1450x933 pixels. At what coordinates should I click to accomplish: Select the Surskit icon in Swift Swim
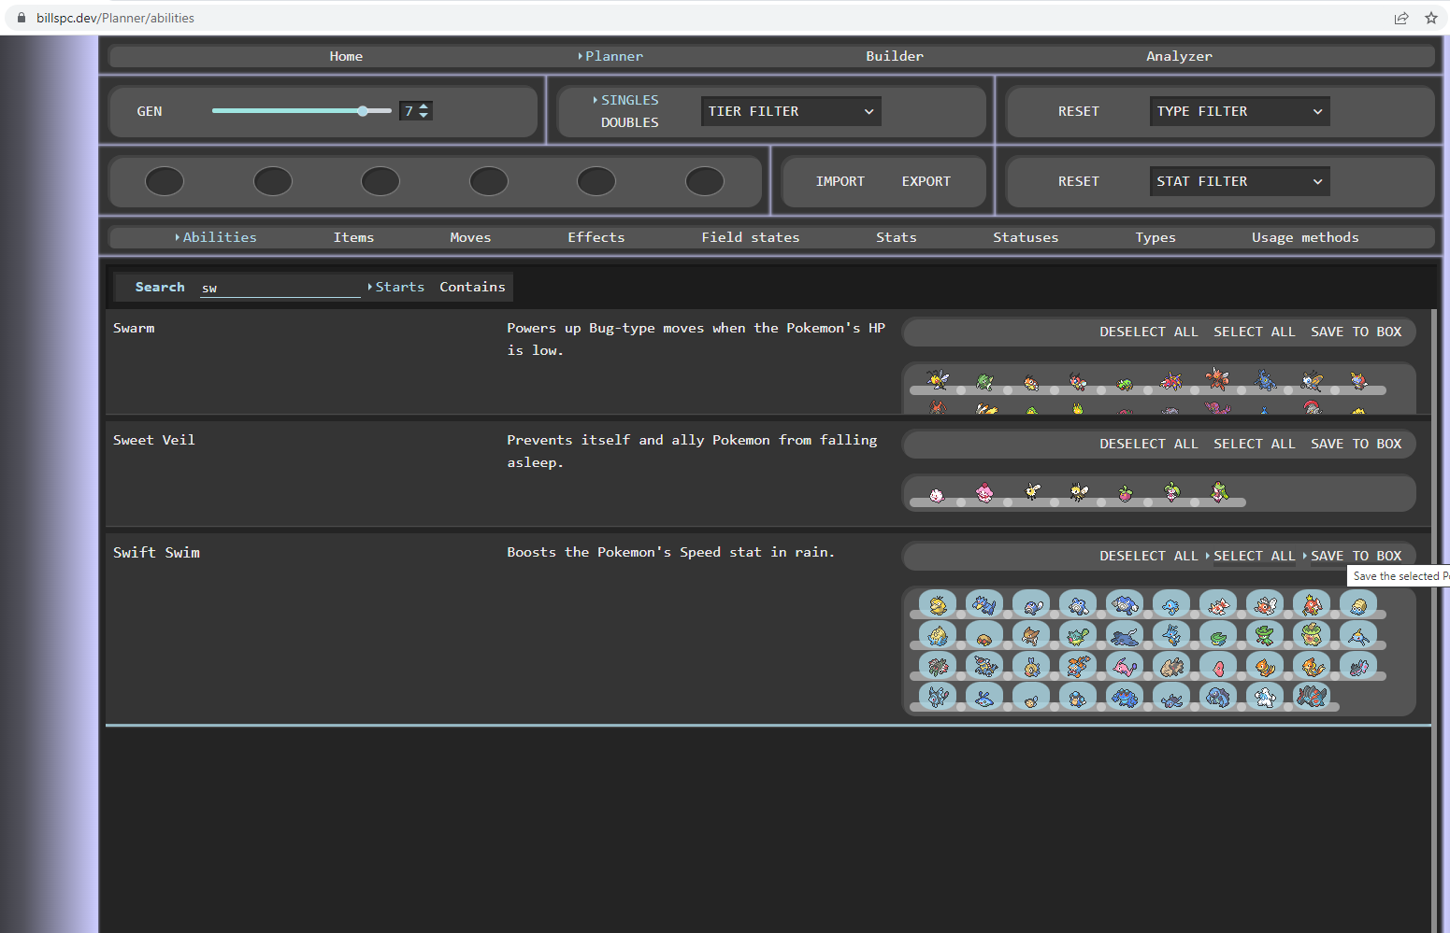[1358, 635]
